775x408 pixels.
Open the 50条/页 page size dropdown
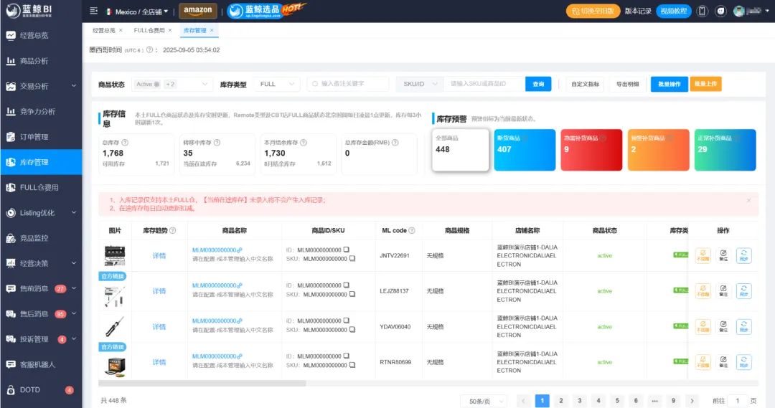tap(484, 401)
